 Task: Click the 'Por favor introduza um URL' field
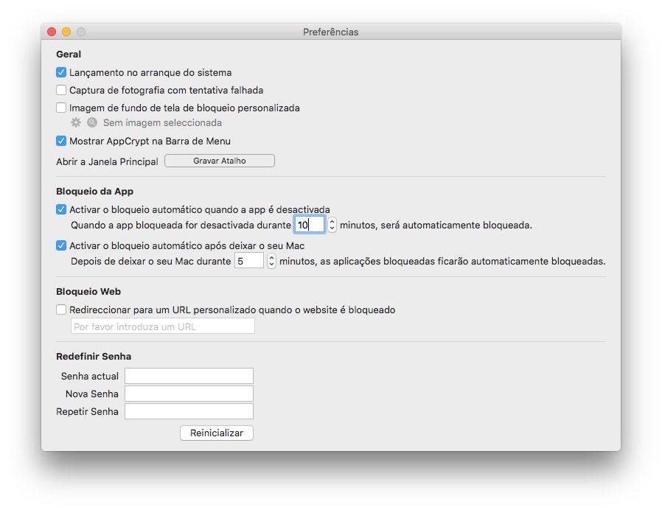click(x=162, y=326)
